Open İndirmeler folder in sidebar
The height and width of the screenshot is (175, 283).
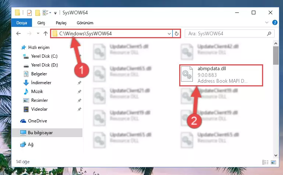pos(41,83)
